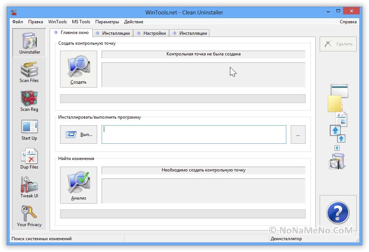Select the Главное окно tab
This screenshot has height=252, width=369.
[x=72, y=33]
